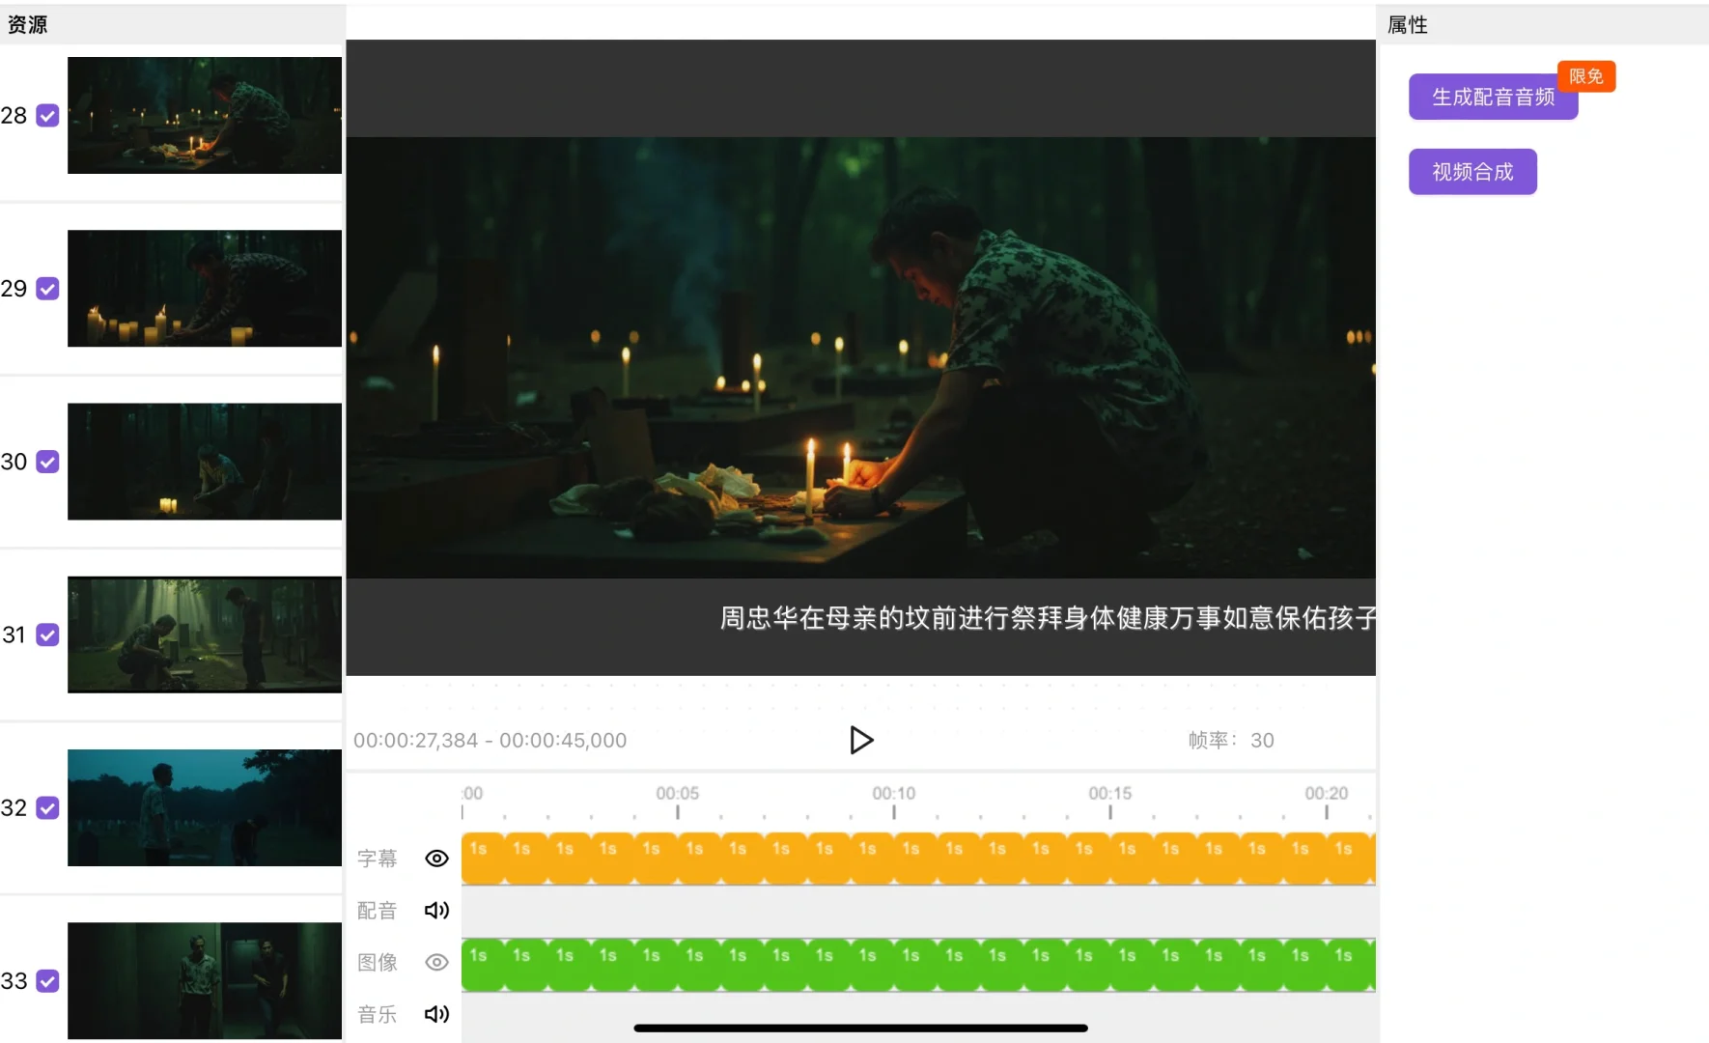Click the timecode 00:00:27,384 - 00:00:45,000
Viewport: 1709px width, 1043px height.
click(490, 741)
